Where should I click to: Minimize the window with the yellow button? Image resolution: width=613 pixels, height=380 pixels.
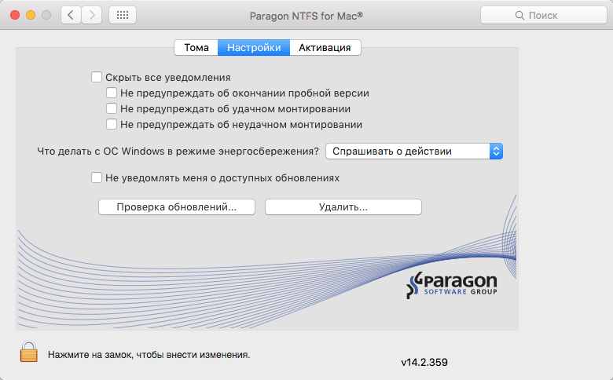pos(31,15)
